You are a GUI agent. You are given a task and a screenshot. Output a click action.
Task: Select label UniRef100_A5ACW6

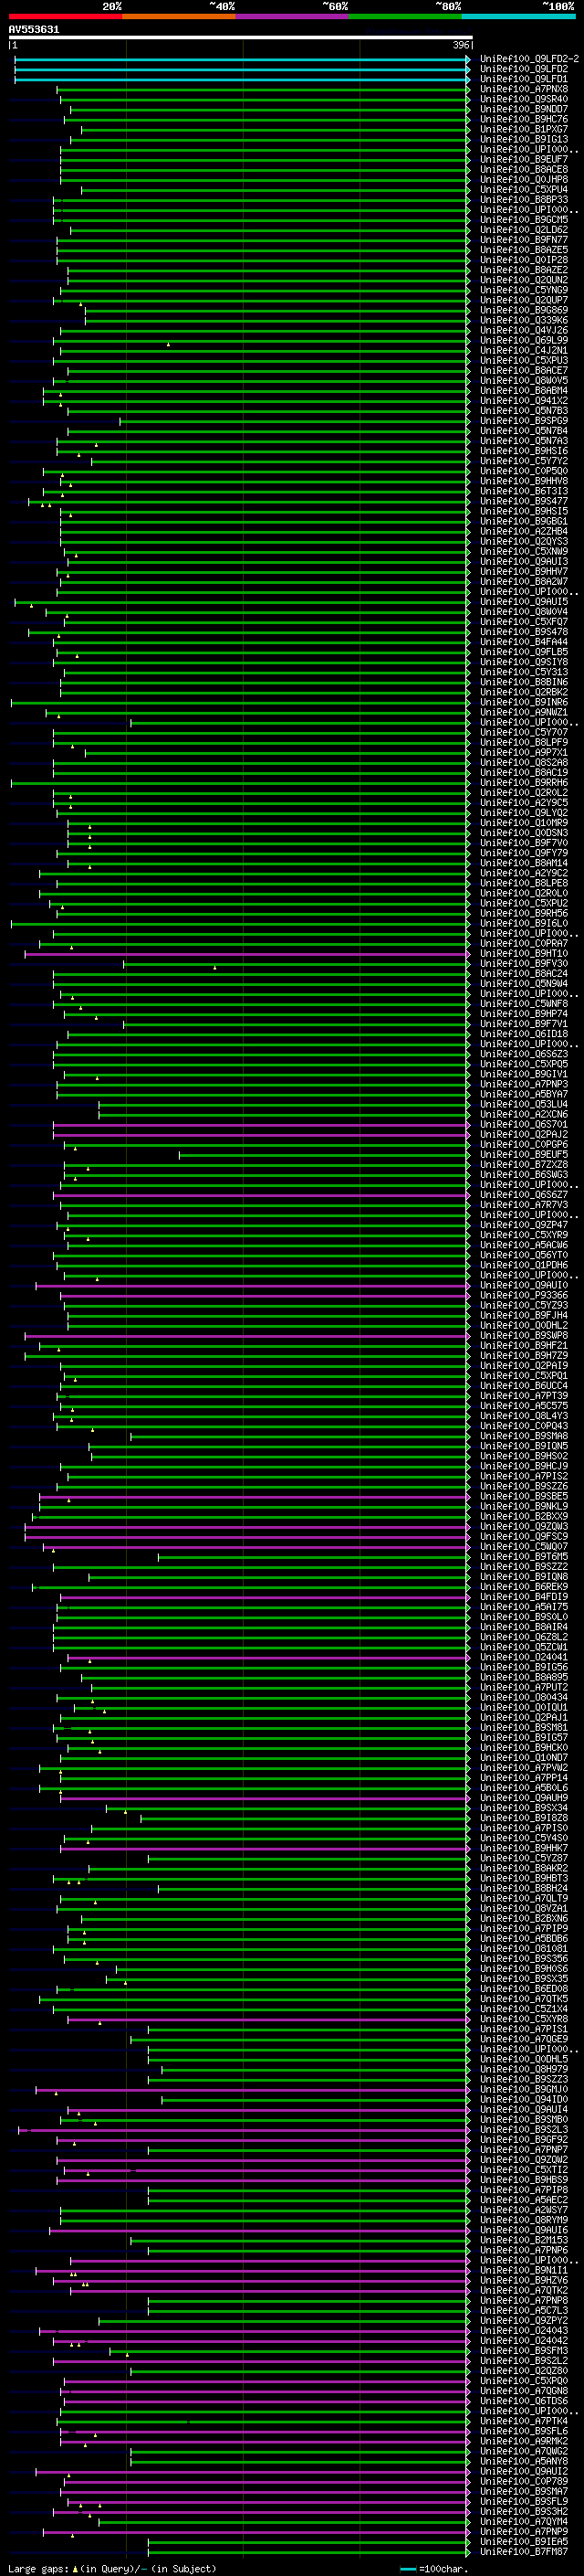pyautogui.click(x=524, y=1246)
